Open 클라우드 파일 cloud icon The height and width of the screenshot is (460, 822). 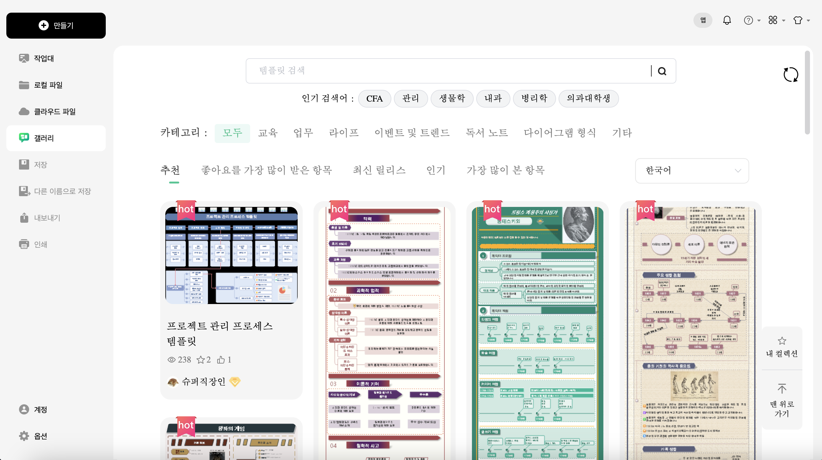point(24,111)
